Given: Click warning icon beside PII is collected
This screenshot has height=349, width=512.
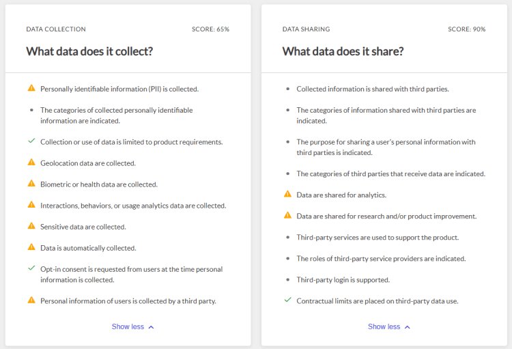Looking at the screenshot, I should pyautogui.click(x=31, y=88).
